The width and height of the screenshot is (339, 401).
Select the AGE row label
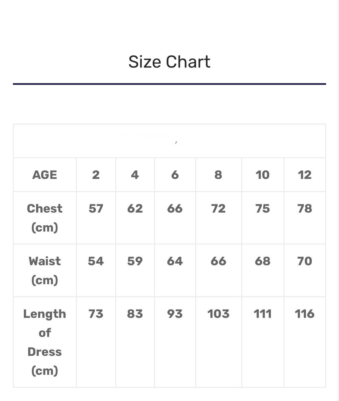[x=45, y=175]
